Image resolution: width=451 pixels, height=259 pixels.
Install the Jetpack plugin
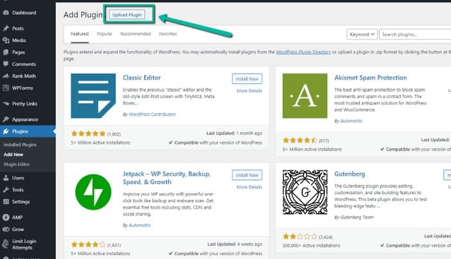pos(247,175)
